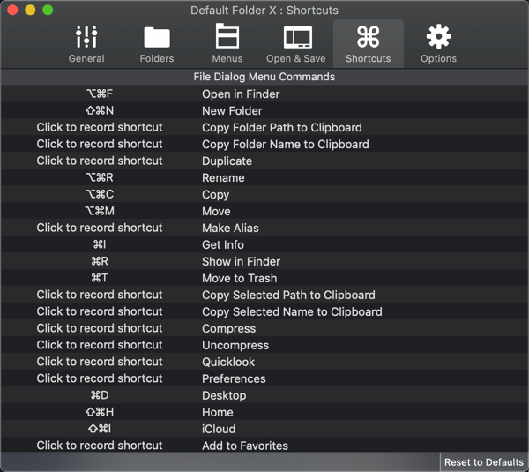Edit the ⌘T shortcut for Move to Trash
Image resolution: width=529 pixels, height=472 pixels.
pos(100,278)
